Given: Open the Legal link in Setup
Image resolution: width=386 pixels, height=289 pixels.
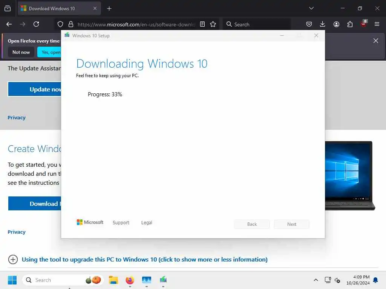Looking at the screenshot, I should [x=147, y=222].
